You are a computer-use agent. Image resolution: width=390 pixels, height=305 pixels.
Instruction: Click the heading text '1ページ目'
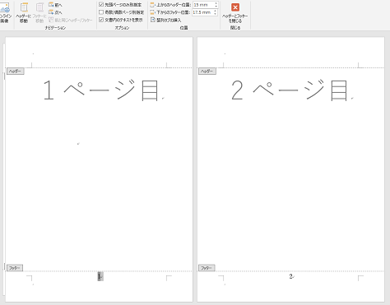(101, 90)
